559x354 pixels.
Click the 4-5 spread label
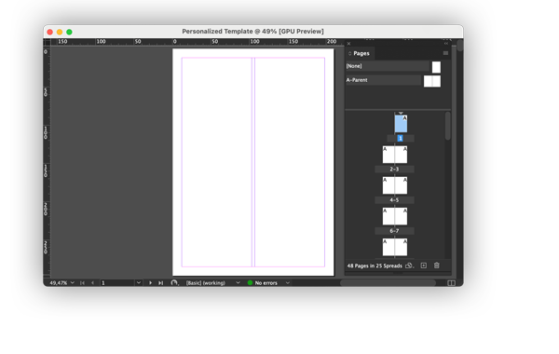click(394, 200)
